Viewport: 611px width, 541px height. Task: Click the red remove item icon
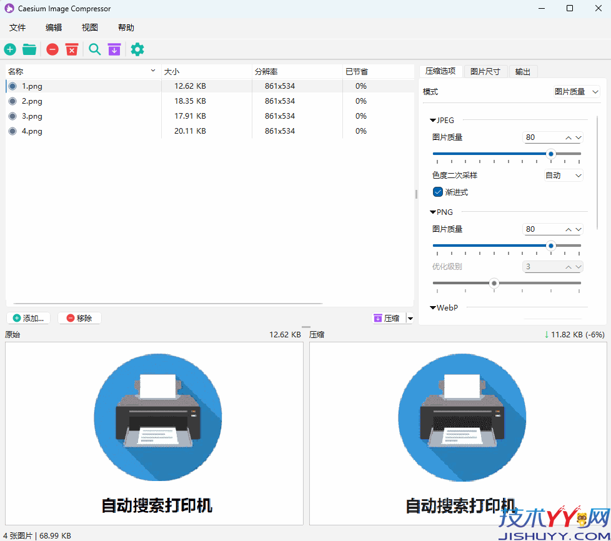(x=52, y=49)
